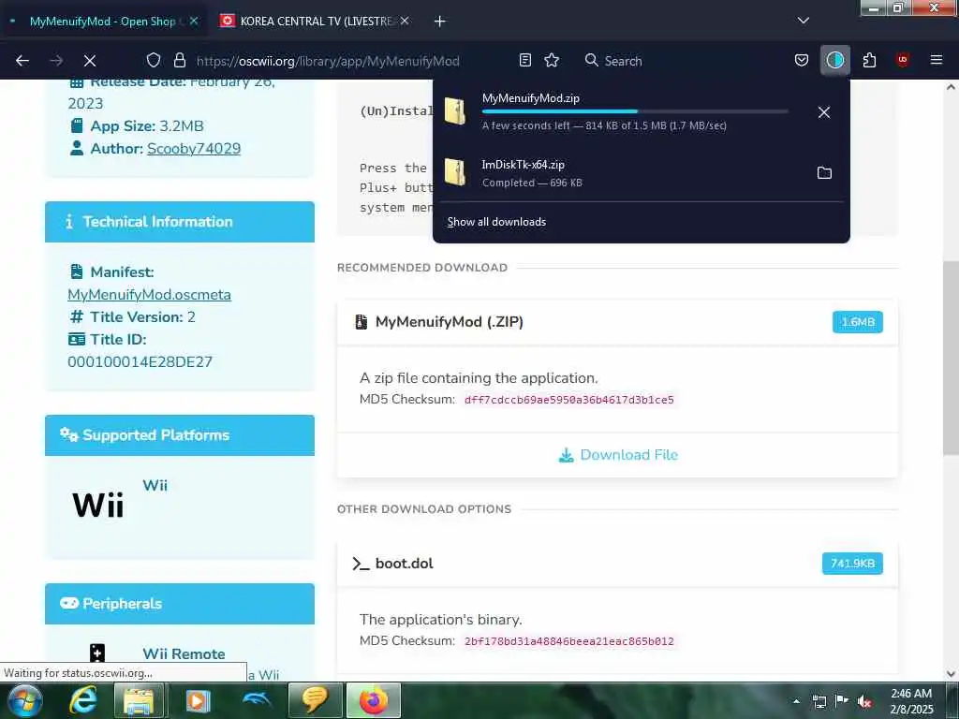Click the 1.6MB size badge
Image resolution: width=959 pixels, height=719 pixels.
858,322
